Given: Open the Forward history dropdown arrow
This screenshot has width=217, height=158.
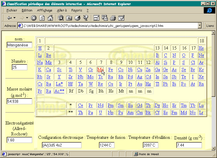Looking at the screenshot, I should click(x=27, y=18).
